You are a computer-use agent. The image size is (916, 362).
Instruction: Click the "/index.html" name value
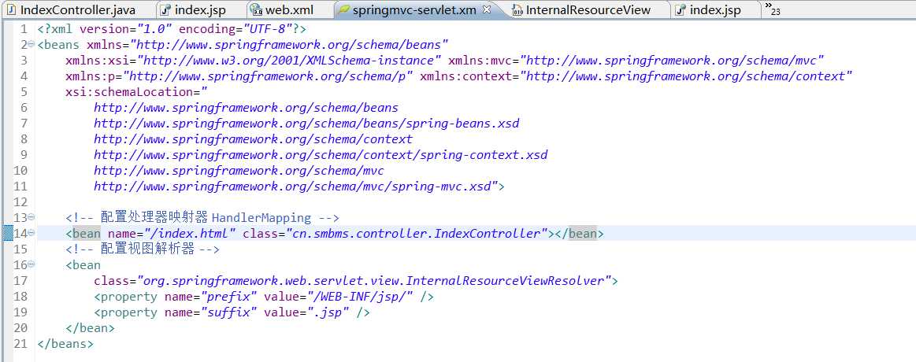190,234
